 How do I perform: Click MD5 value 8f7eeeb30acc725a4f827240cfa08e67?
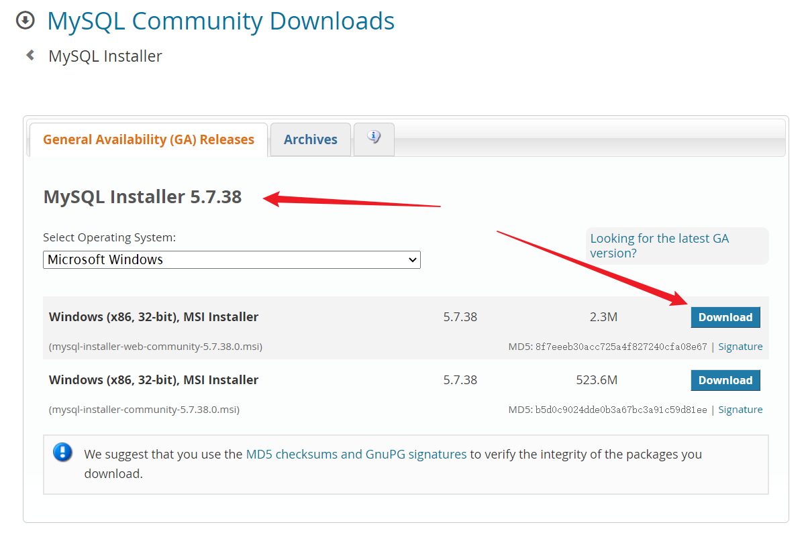[x=621, y=347]
